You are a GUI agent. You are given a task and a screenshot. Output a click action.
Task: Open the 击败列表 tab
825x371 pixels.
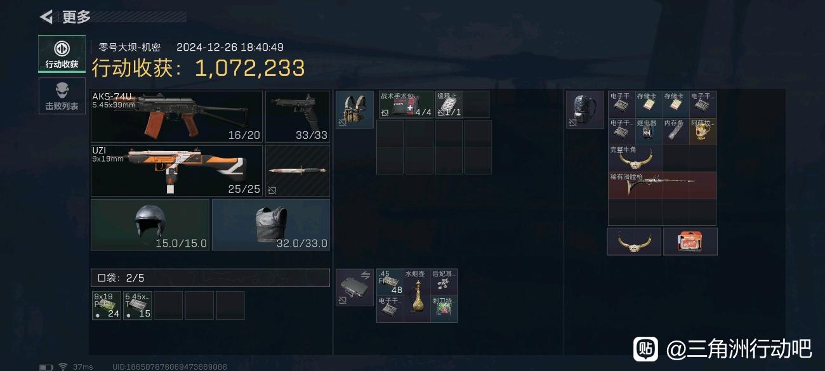[x=62, y=96]
